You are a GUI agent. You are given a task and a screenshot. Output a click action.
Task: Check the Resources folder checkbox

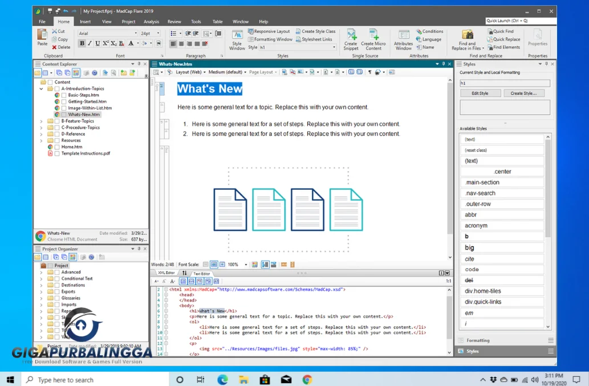pyautogui.click(x=57, y=141)
